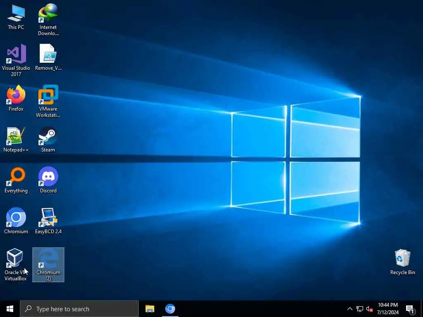Open the muted volume tray icon
Screen dimensions: 423x317
coord(369,309)
